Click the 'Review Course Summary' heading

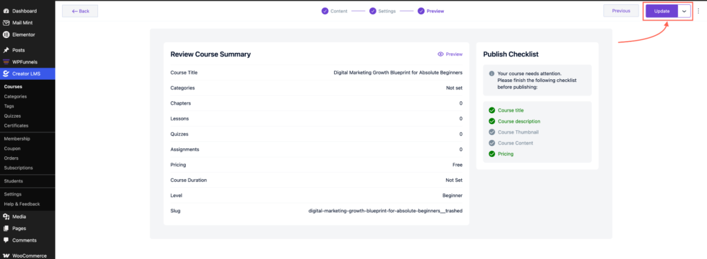(x=211, y=54)
